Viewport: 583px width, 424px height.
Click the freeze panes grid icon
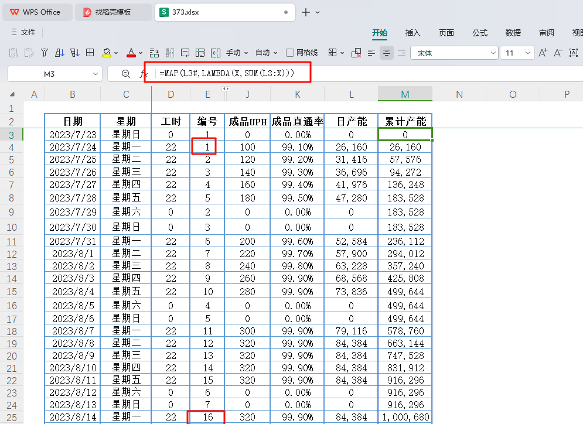[90, 53]
